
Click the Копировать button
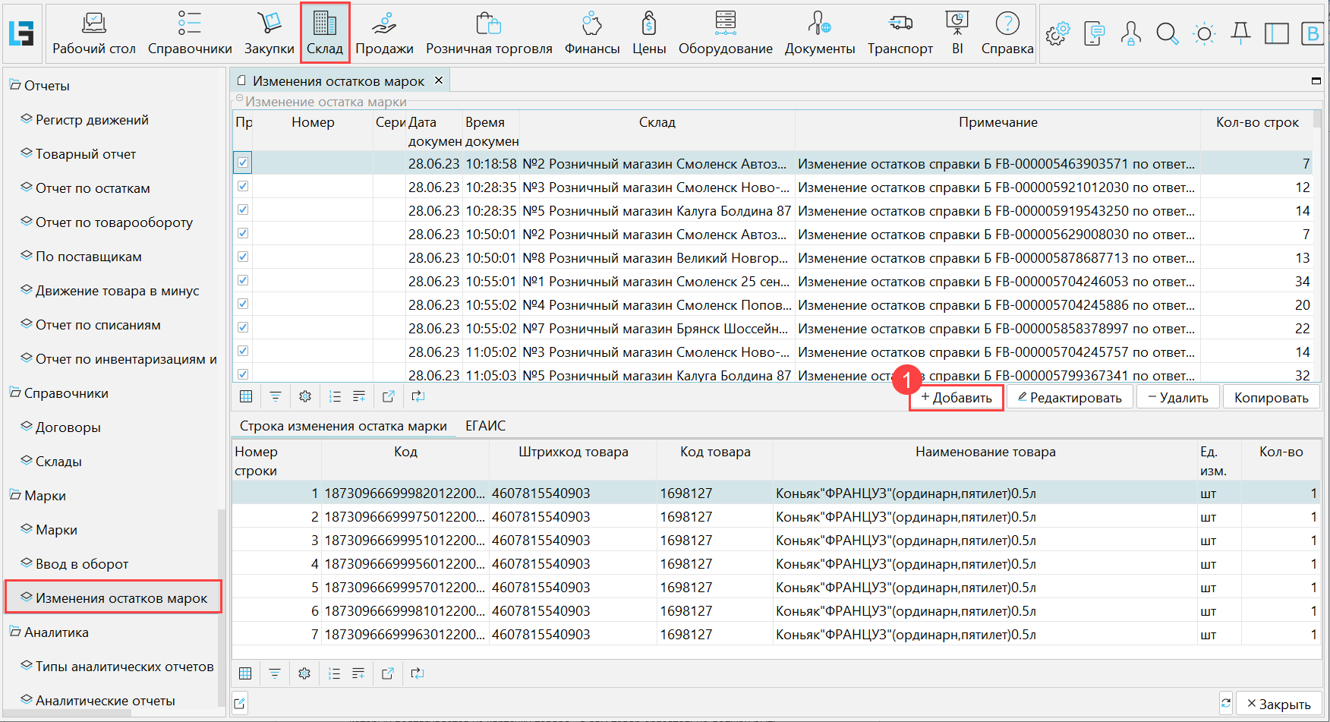[1271, 398]
